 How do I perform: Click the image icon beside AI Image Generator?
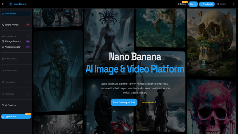pyautogui.click(x=3, y=41)
